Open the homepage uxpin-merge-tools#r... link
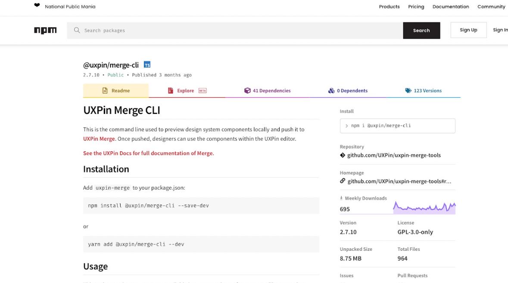This screenshot has width=508, height=283. click(399, 181)
